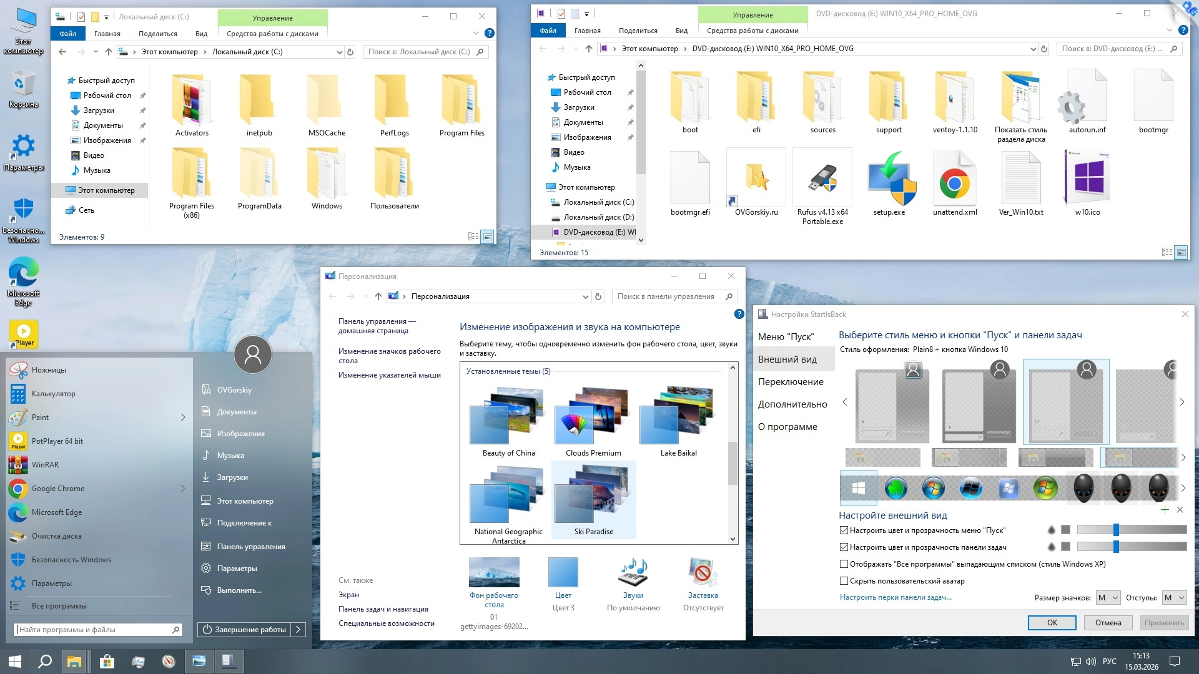
Task: Launch PotPlayer 64 bit from Start menu
Action: pos(57,441)
